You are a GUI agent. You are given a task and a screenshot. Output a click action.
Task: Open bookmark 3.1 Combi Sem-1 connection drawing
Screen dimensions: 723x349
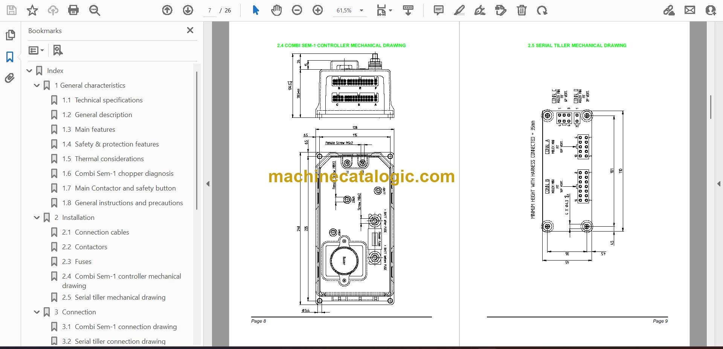tap(119, 327)
